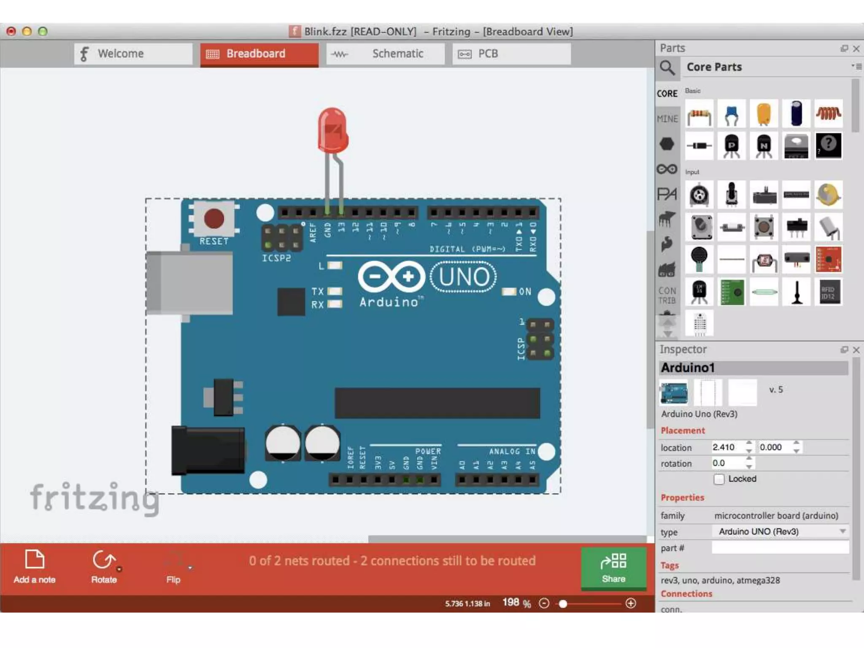Click the Rotate tool icon

[103, 560]
